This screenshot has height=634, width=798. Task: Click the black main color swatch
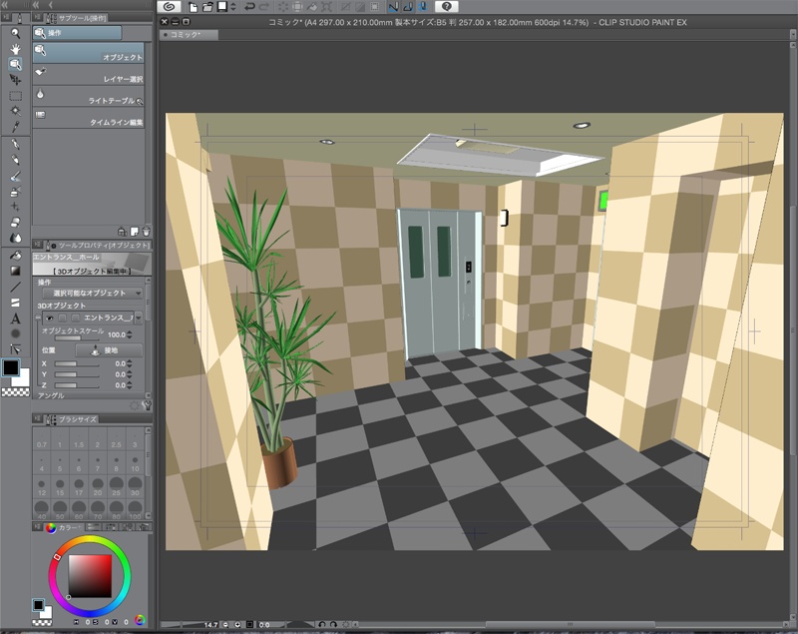(x=11, y=367)
